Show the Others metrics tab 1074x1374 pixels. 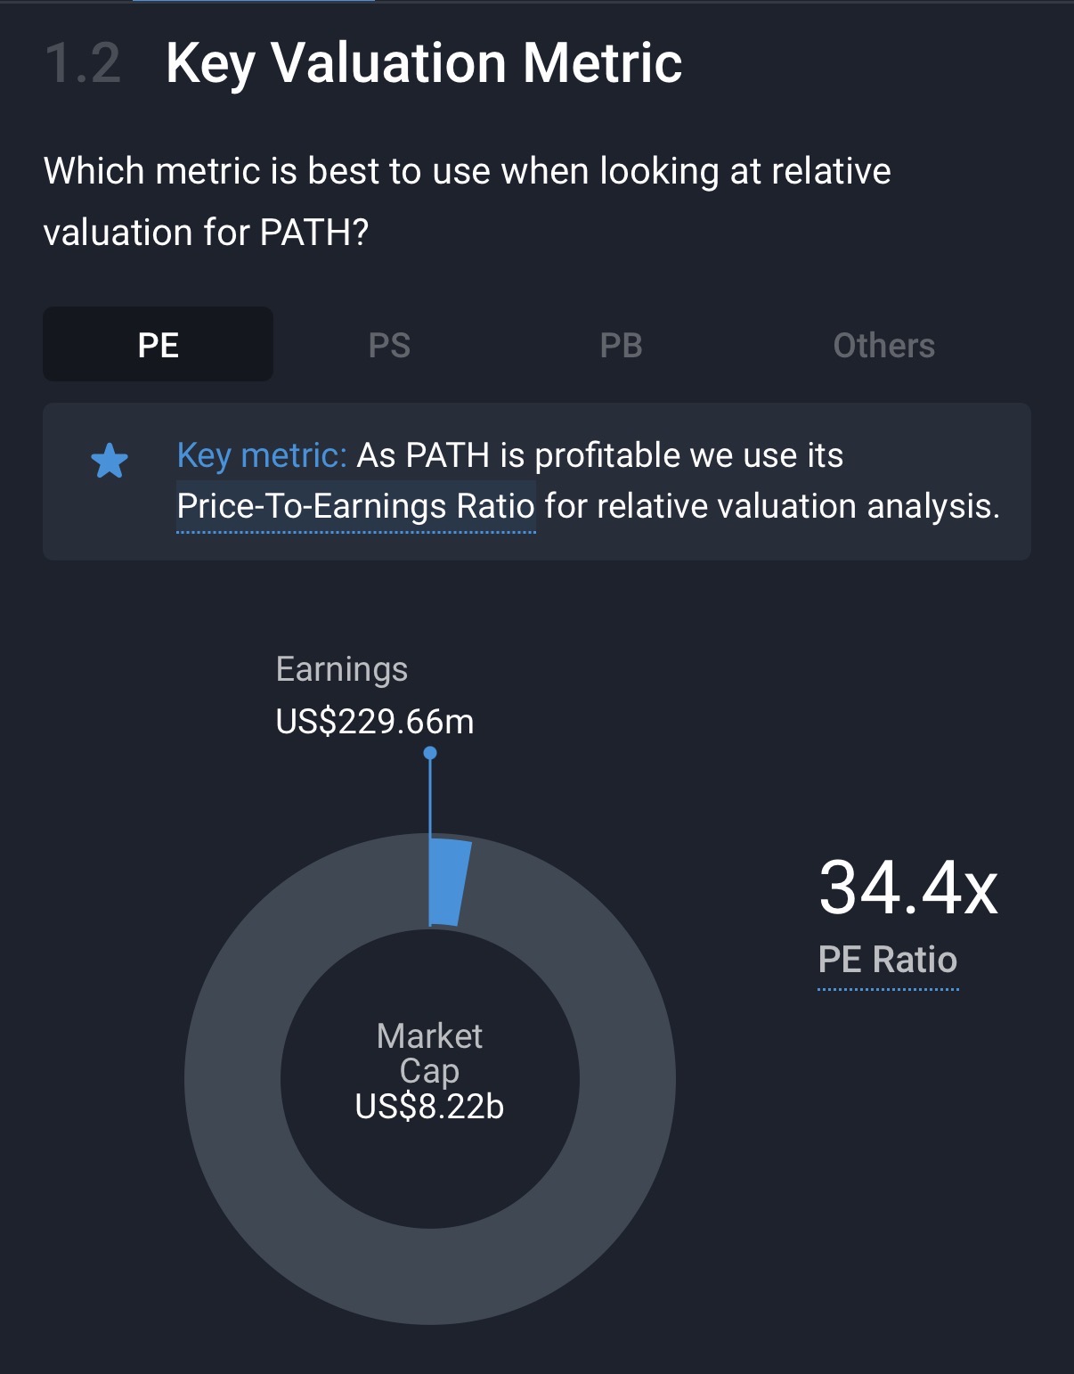pos(883,345)
